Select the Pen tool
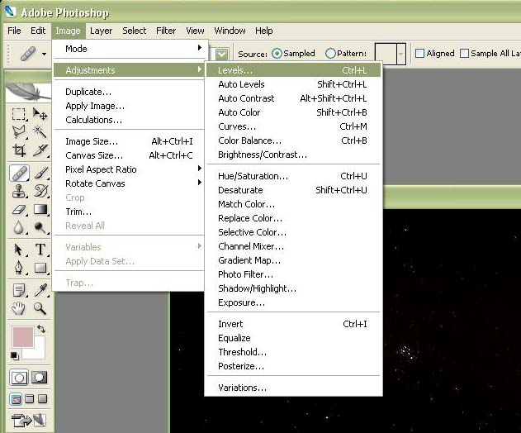Viewport: 521px width, 433px height. (19, 268)
